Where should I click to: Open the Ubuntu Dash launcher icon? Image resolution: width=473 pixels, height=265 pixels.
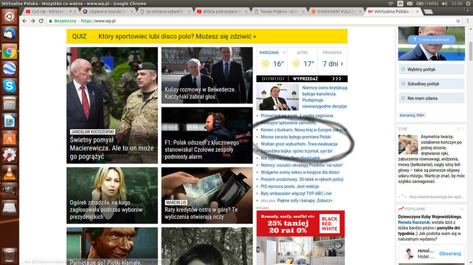(9, 17)
